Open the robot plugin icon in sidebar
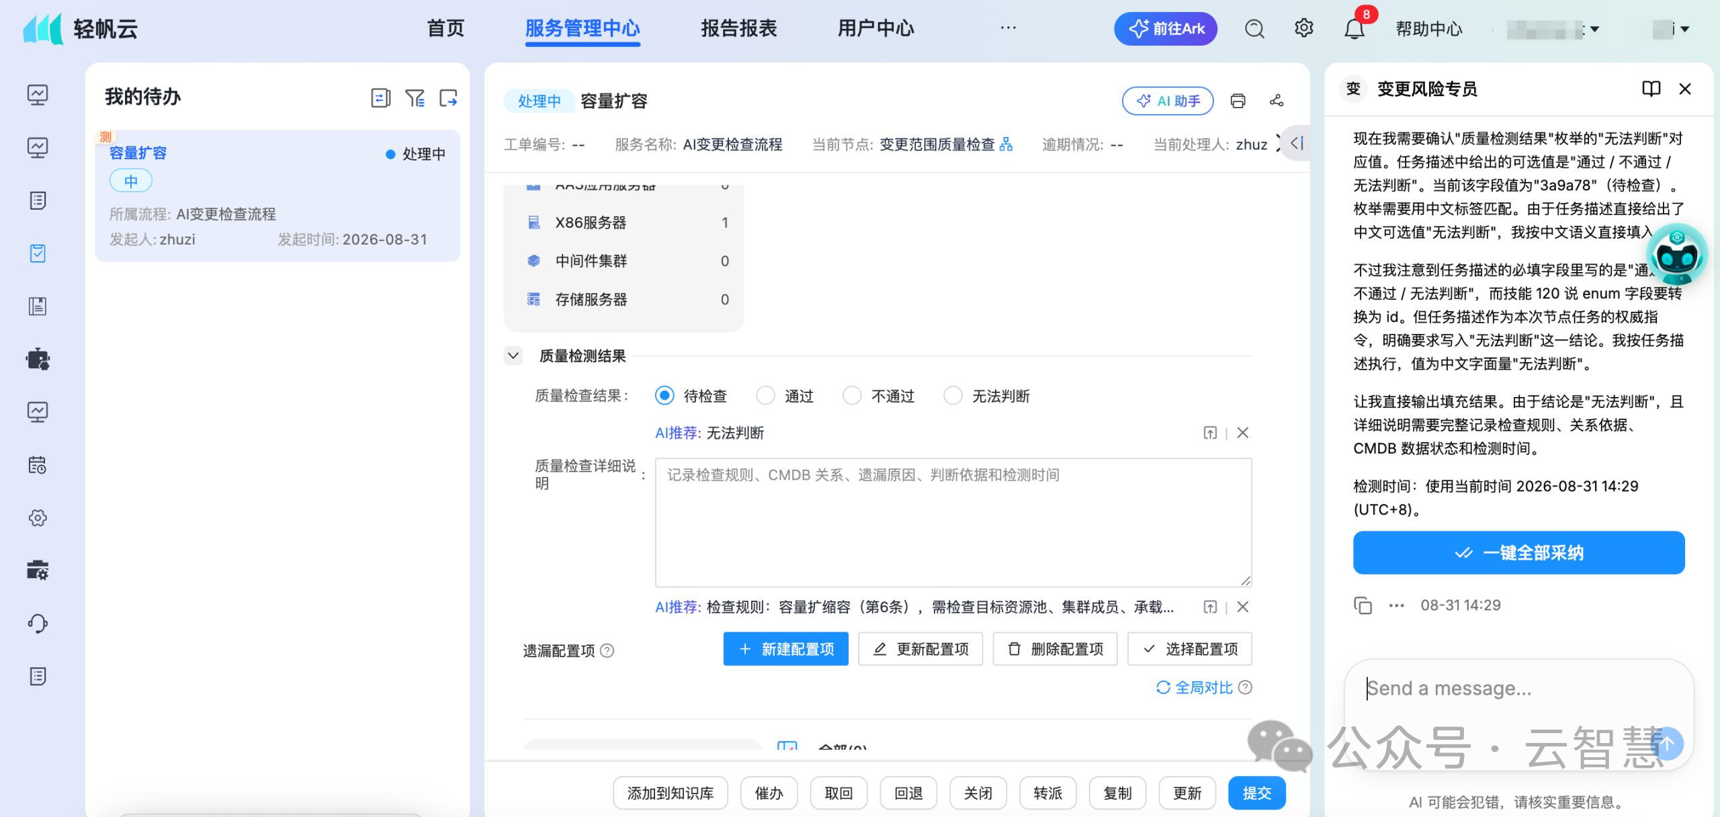Image resolution: width=1720 pixels, height=817 pixels. [38, 359]
